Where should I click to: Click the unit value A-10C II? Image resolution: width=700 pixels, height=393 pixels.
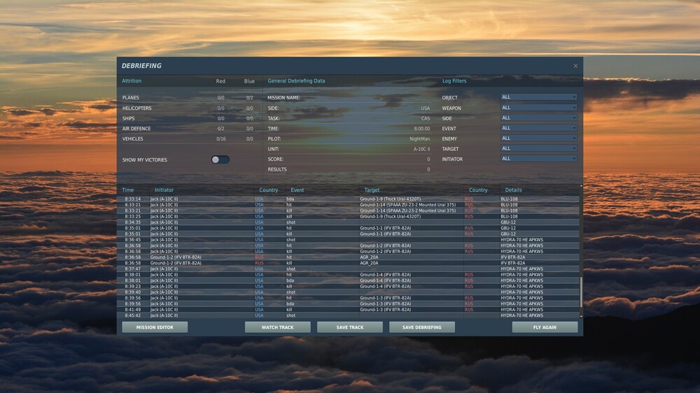tap(422, 149)
